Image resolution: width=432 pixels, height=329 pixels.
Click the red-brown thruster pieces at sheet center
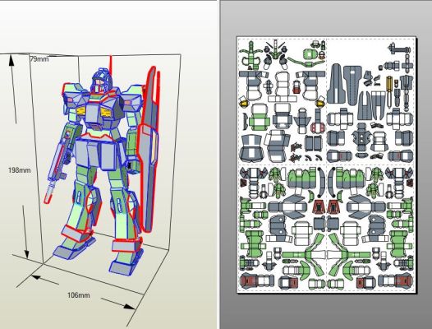click(326, 206)
